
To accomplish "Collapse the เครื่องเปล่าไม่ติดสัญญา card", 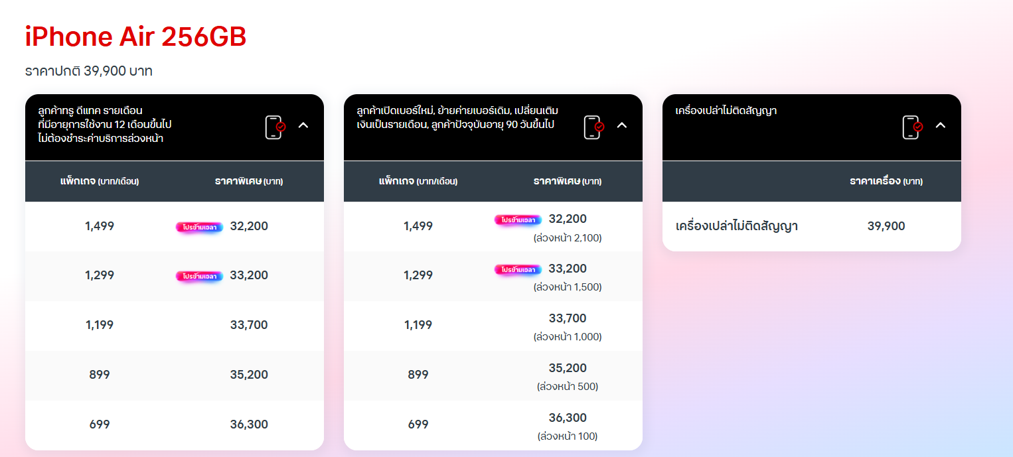I will pos(940,125).
